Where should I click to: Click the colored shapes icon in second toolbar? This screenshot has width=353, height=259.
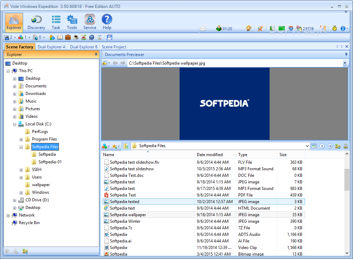pos(52,37)
